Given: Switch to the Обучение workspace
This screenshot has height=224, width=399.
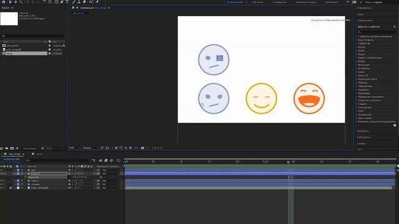Looking at the screenshot, I should (x=257, y=2).
